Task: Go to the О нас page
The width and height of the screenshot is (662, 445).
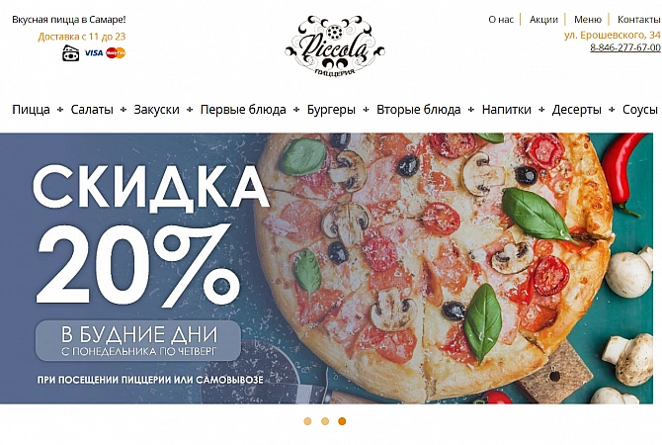Action: [x=501, y=20]
